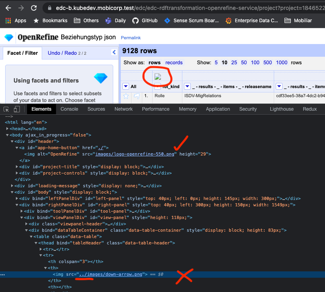The width and height of the screenshot is (325, 292).
Task: Open the GitHub bookmark
Action: [x=145, y=21]
